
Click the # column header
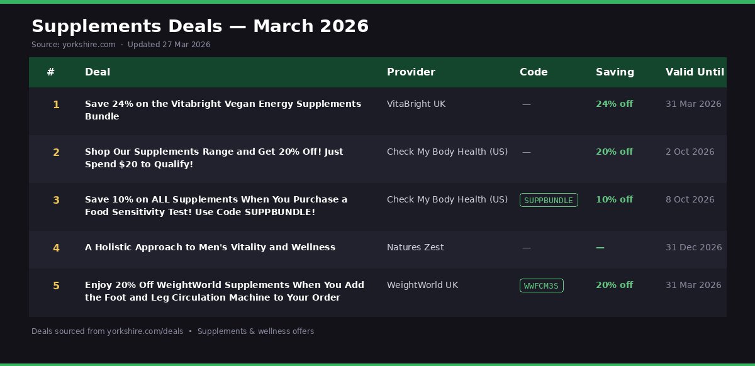pyautogui.click(x=51, y=72)
